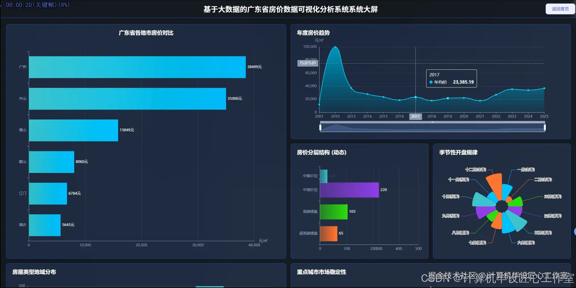Image resolution: width=576 pixels, height=288 pixels.
Task: Click the 四月(春季) label in rose chart
Action: (553, 216)
